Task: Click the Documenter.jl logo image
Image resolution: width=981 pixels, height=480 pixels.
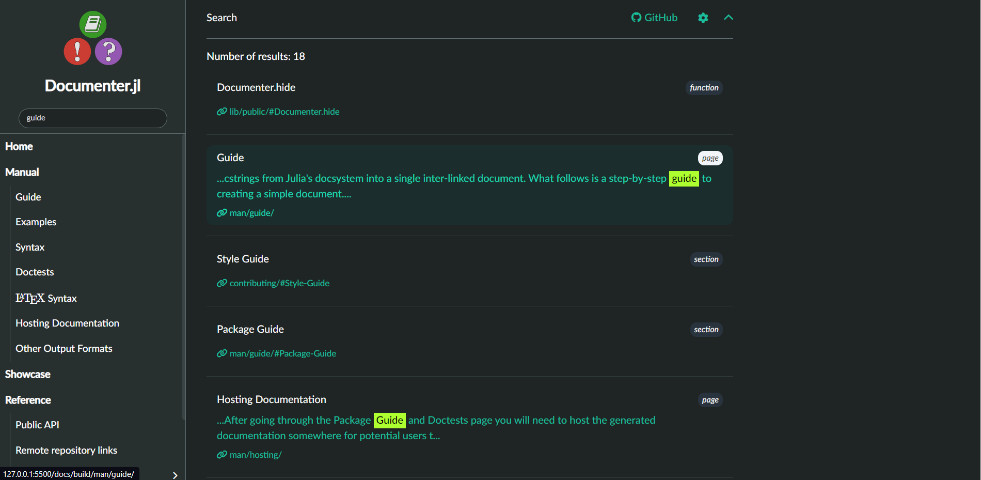Action: [x=93, y=38]
